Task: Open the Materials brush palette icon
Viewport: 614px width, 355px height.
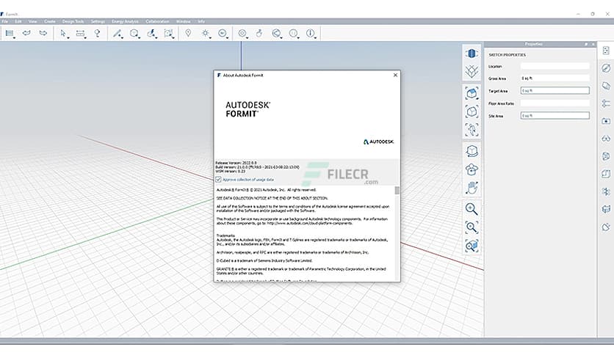Action: (x=606, y=68)
